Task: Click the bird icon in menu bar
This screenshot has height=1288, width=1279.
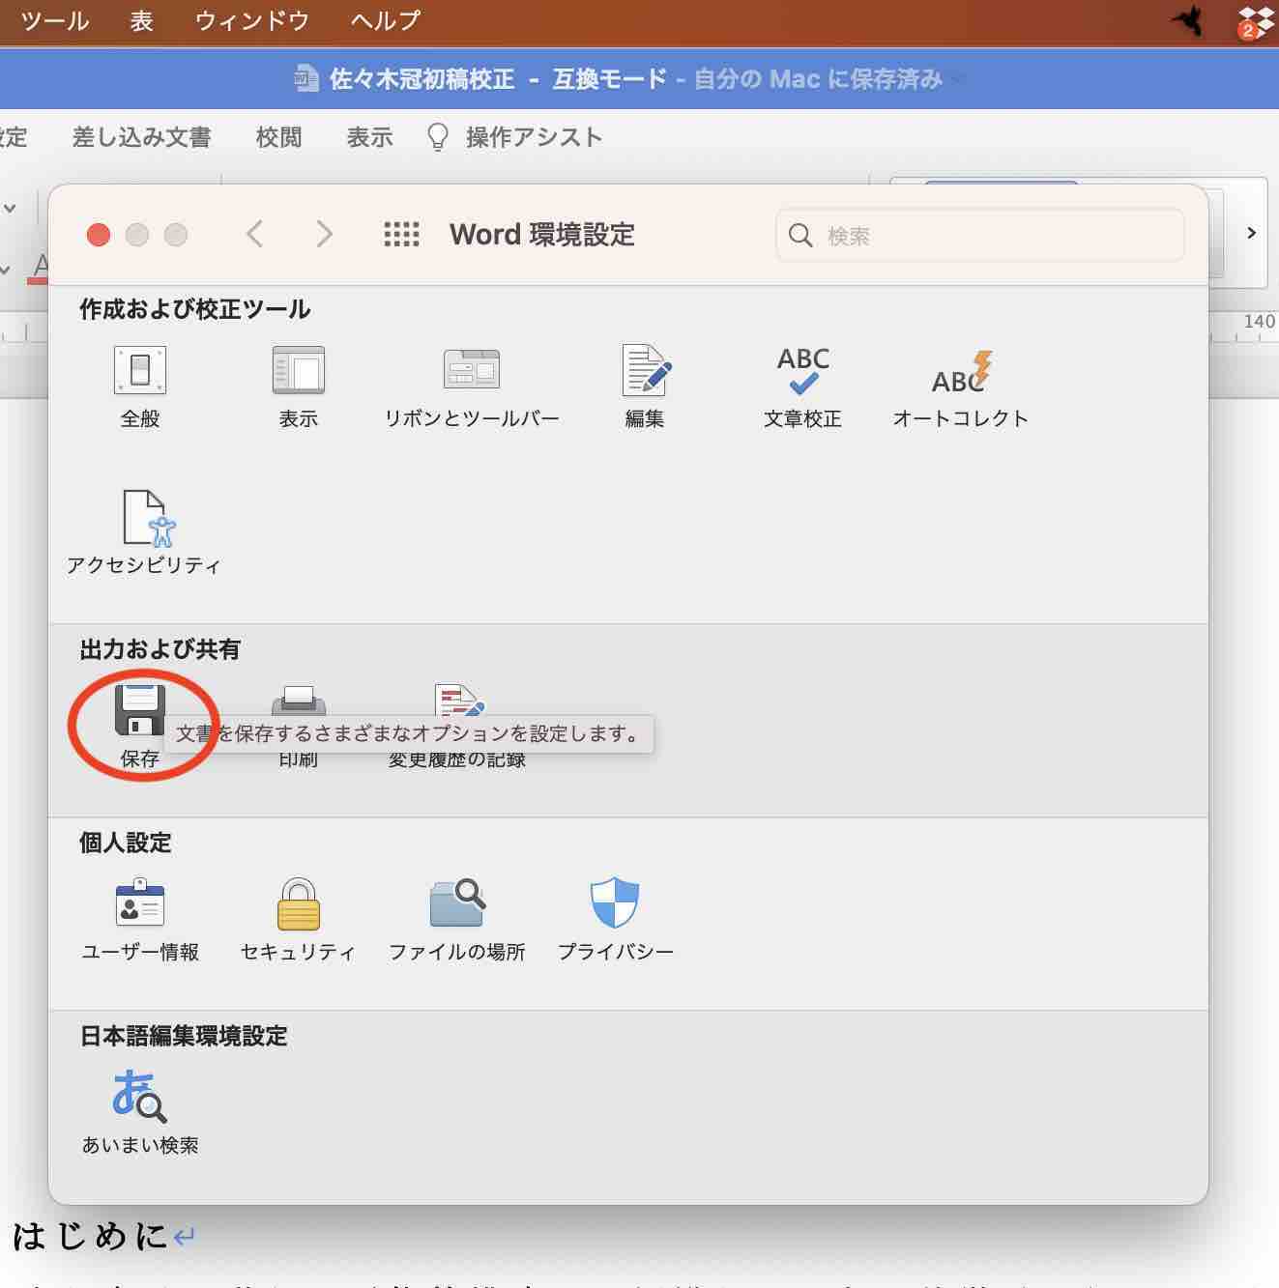Action: 1187,20
